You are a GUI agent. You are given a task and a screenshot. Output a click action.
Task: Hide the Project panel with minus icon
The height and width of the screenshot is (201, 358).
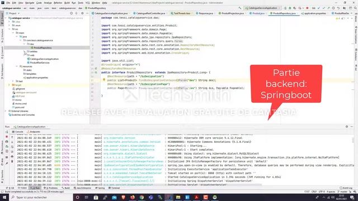coord(87,13)
